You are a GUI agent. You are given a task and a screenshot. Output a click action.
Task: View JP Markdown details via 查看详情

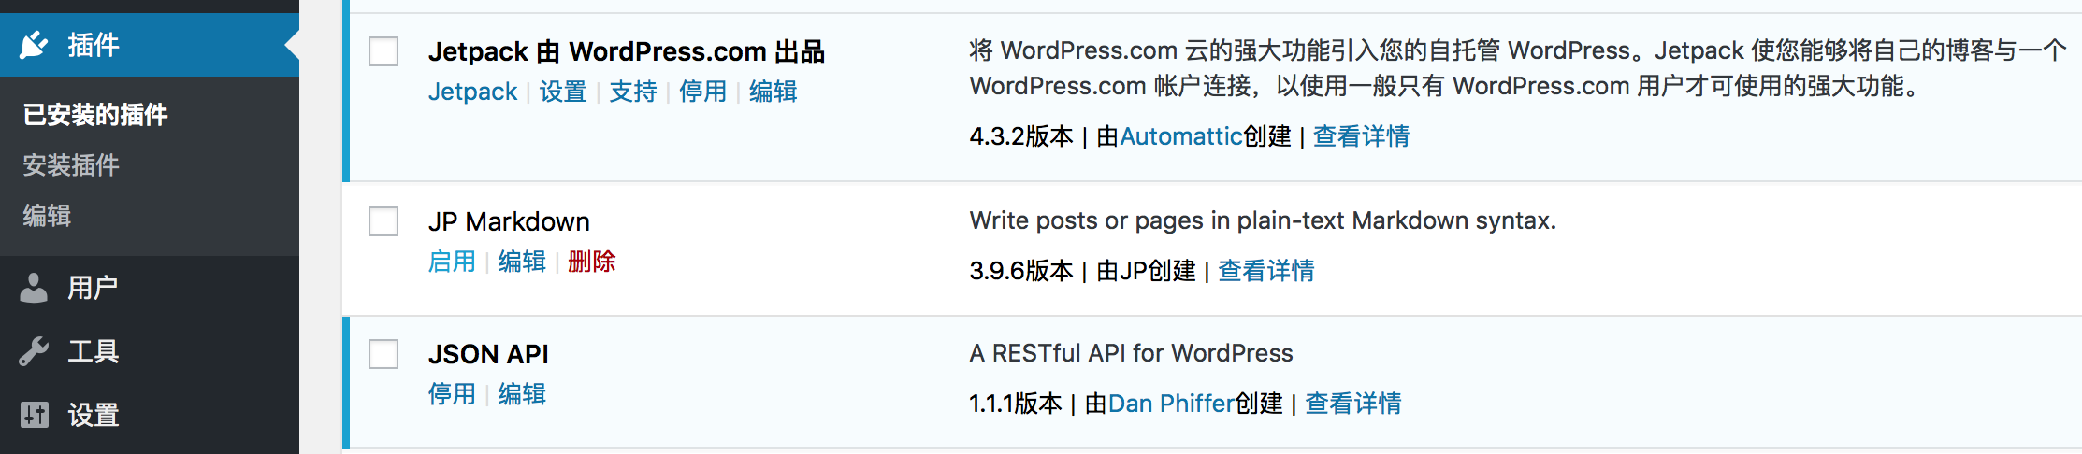coord(1266,271)
